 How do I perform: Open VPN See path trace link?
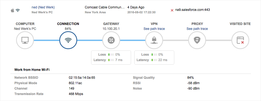(x=154, y=29)
